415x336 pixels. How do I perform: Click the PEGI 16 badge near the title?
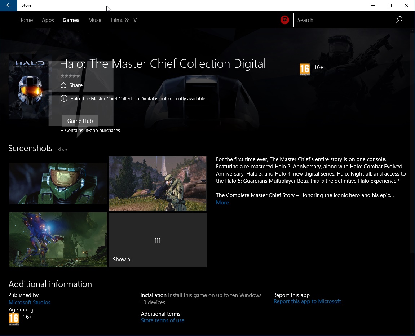click(x=305, y=70)
